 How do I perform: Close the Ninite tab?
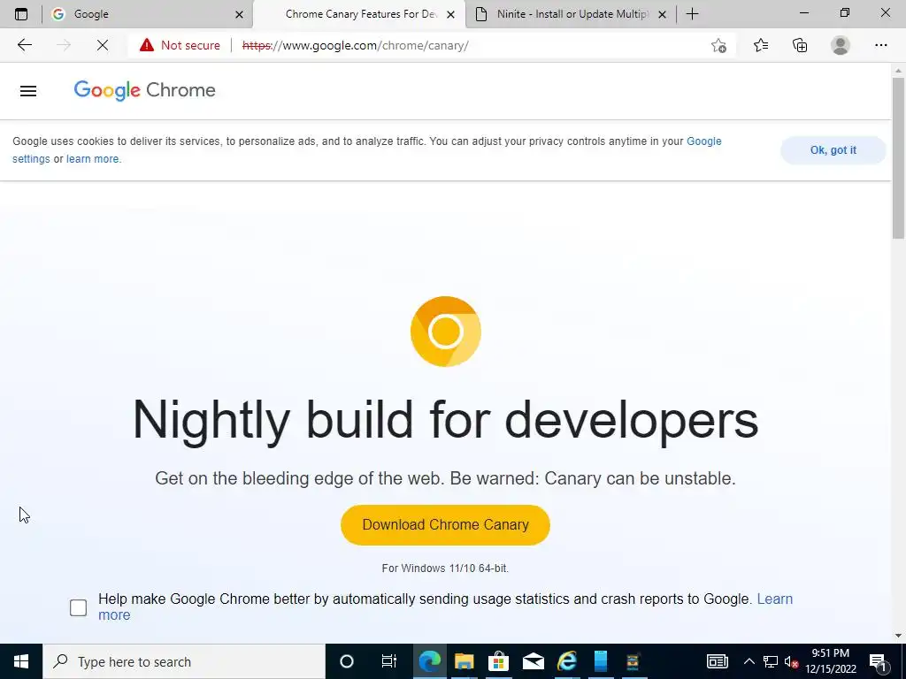point(662,14)
